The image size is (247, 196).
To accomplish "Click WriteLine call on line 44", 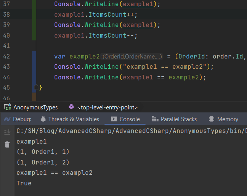I will point(101,77).
